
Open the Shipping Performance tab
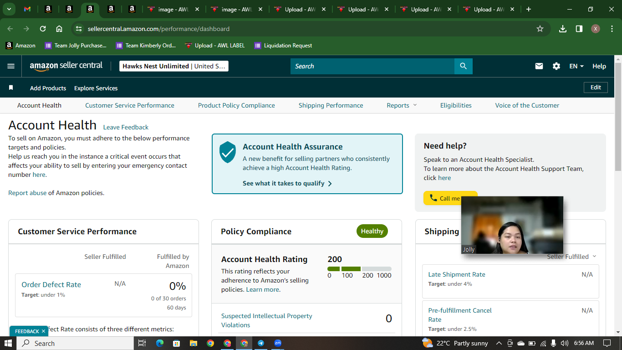point(331,105)
